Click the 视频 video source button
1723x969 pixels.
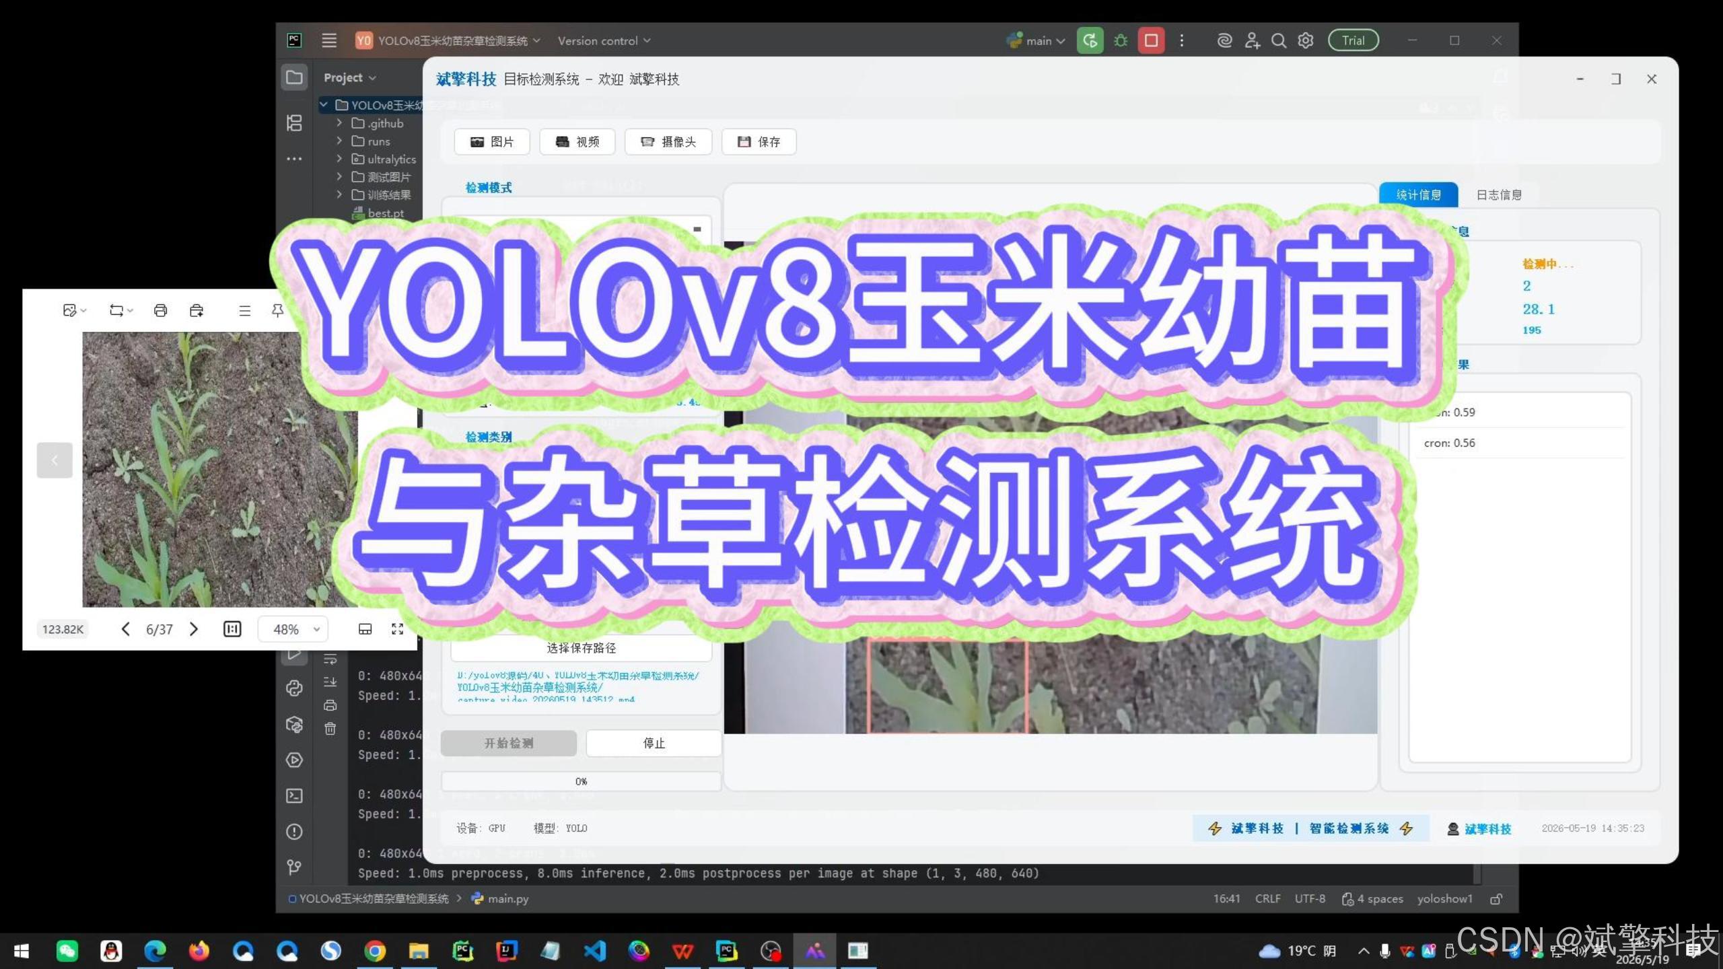point(577,141)
